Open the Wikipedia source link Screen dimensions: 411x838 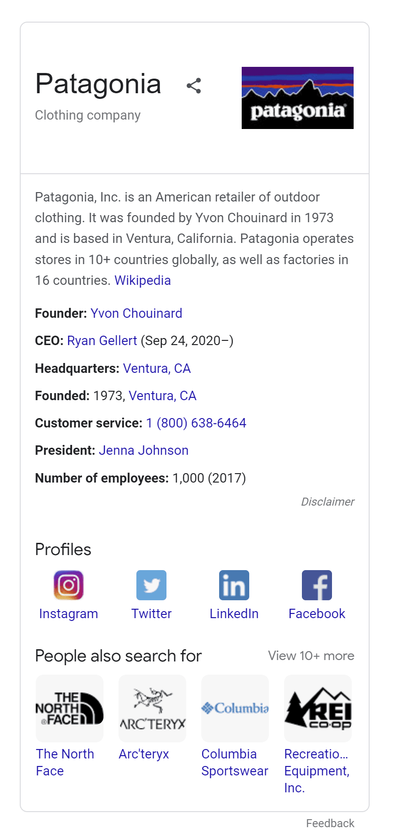click(142, 281)
